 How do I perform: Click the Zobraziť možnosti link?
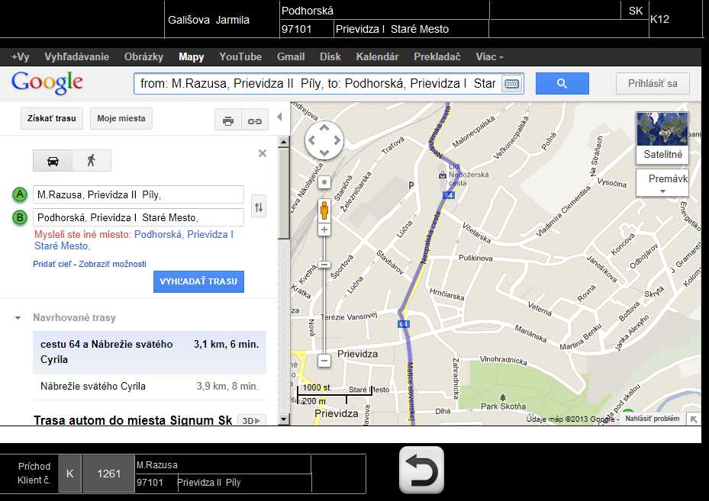click(113, 264)
